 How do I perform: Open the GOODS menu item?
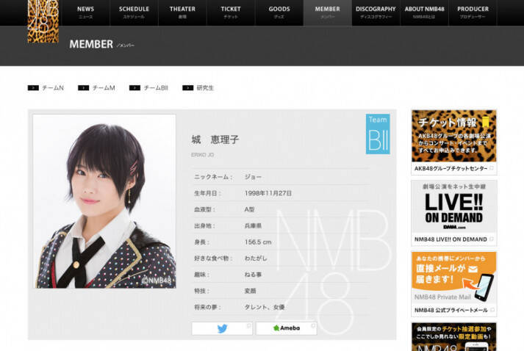click(279, 12)
